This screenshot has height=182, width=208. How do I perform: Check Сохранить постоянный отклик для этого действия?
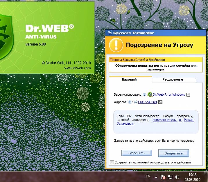[x=112, y=162]
